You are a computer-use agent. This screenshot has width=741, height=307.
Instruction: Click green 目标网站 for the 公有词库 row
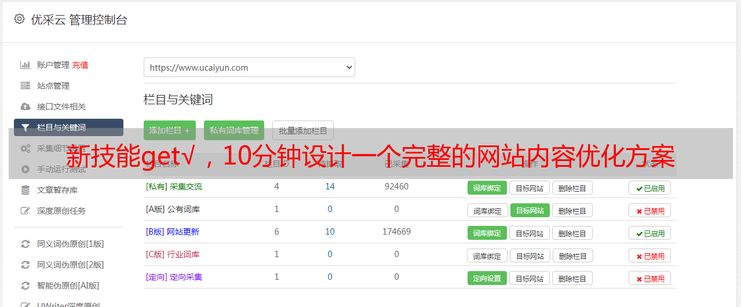tap(530, 210)
